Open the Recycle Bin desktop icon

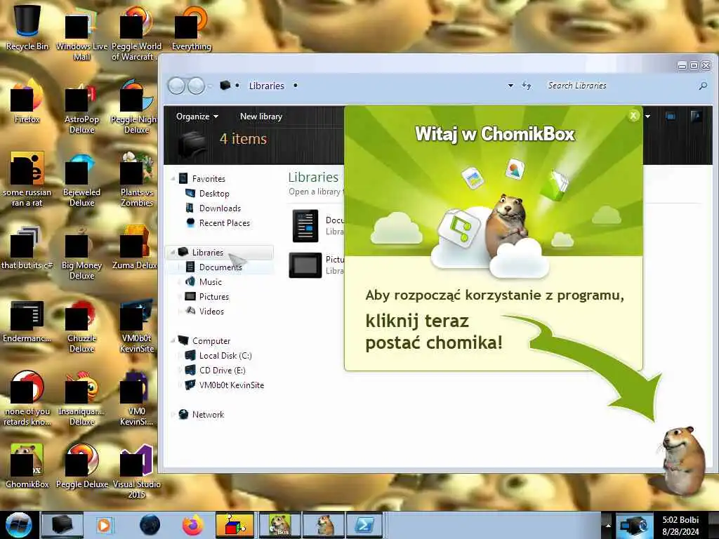27,27
